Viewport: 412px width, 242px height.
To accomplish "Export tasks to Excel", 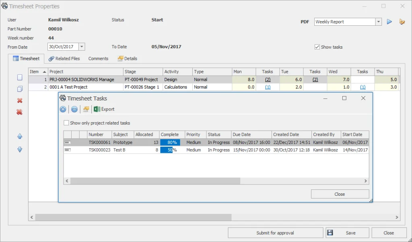I will (x=104, y=109).
